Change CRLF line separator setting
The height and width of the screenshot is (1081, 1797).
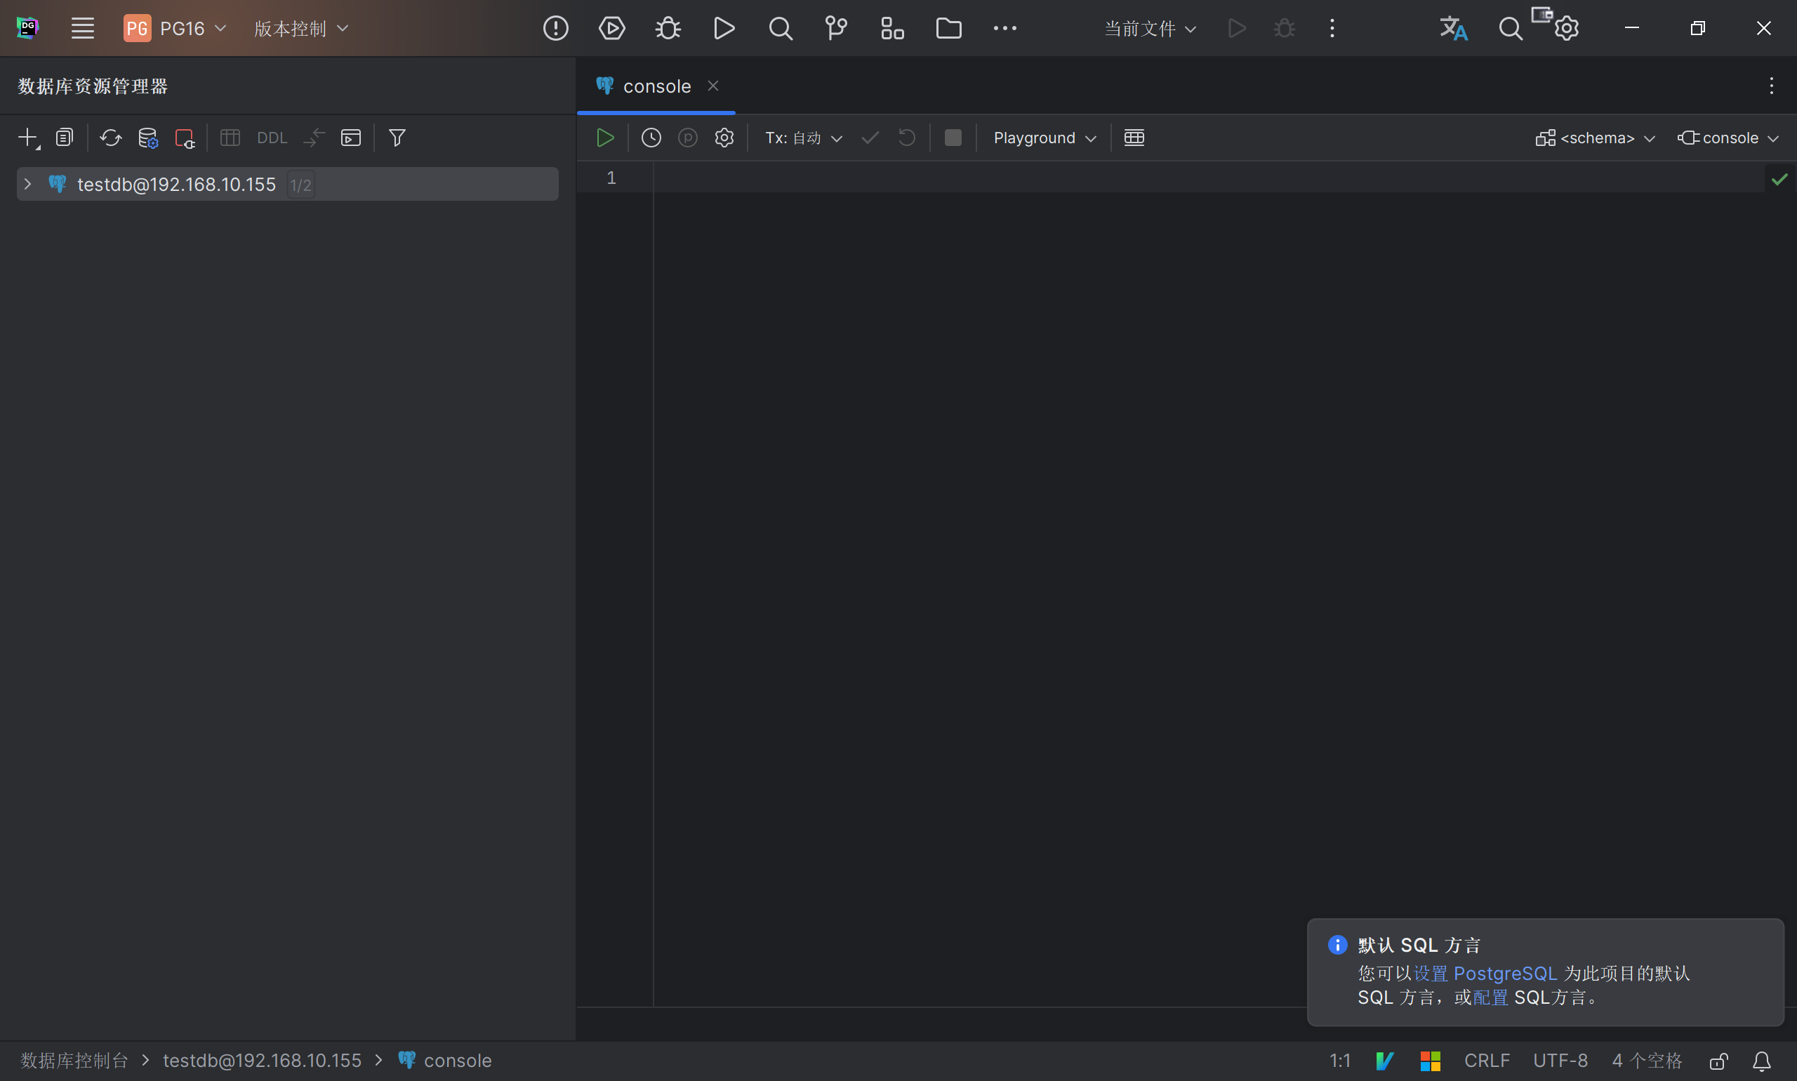1487,1061
